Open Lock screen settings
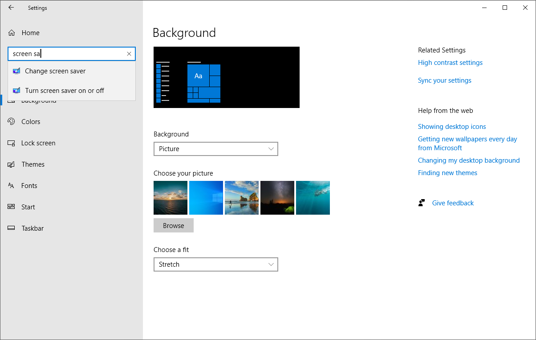The image size is (536, 340). (x=38, y=143)
